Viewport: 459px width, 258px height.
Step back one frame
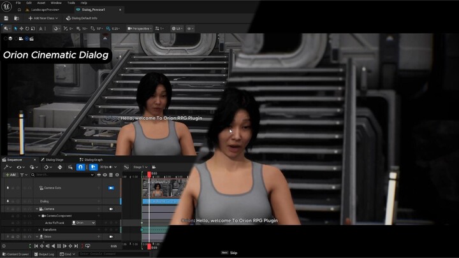click(x=47, y=246)
